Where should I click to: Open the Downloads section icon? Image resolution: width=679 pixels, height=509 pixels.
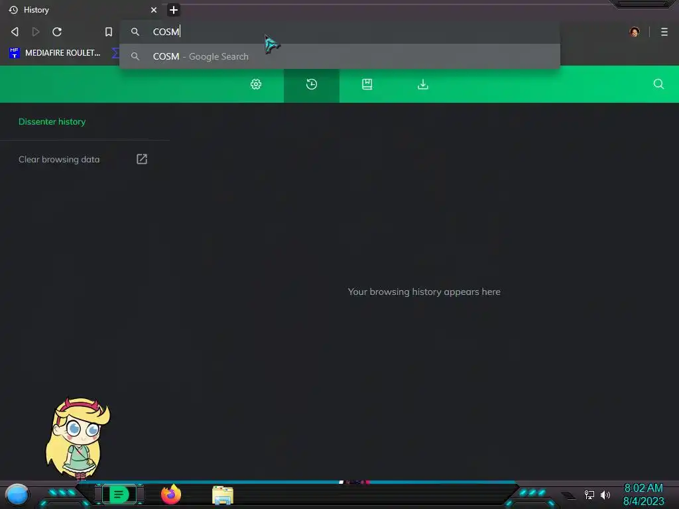click(x=423, y=84)
